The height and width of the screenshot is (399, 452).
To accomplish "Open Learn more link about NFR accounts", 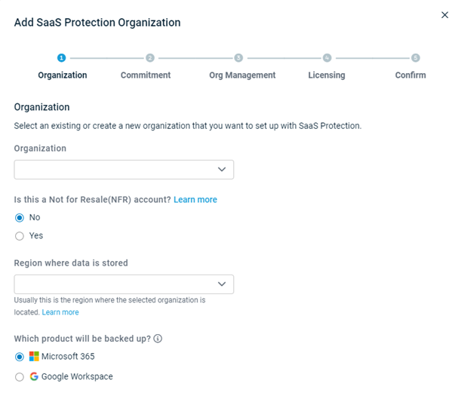I will [x=195, y=200].
